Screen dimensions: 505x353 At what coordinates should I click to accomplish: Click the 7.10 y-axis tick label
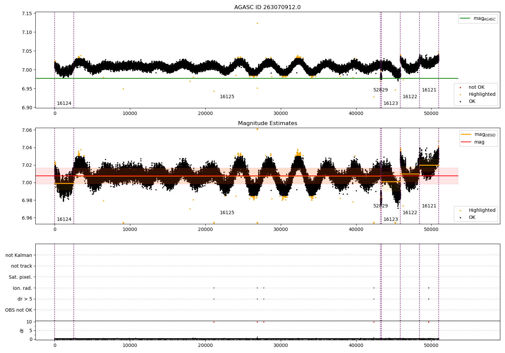tap(27, 33)
